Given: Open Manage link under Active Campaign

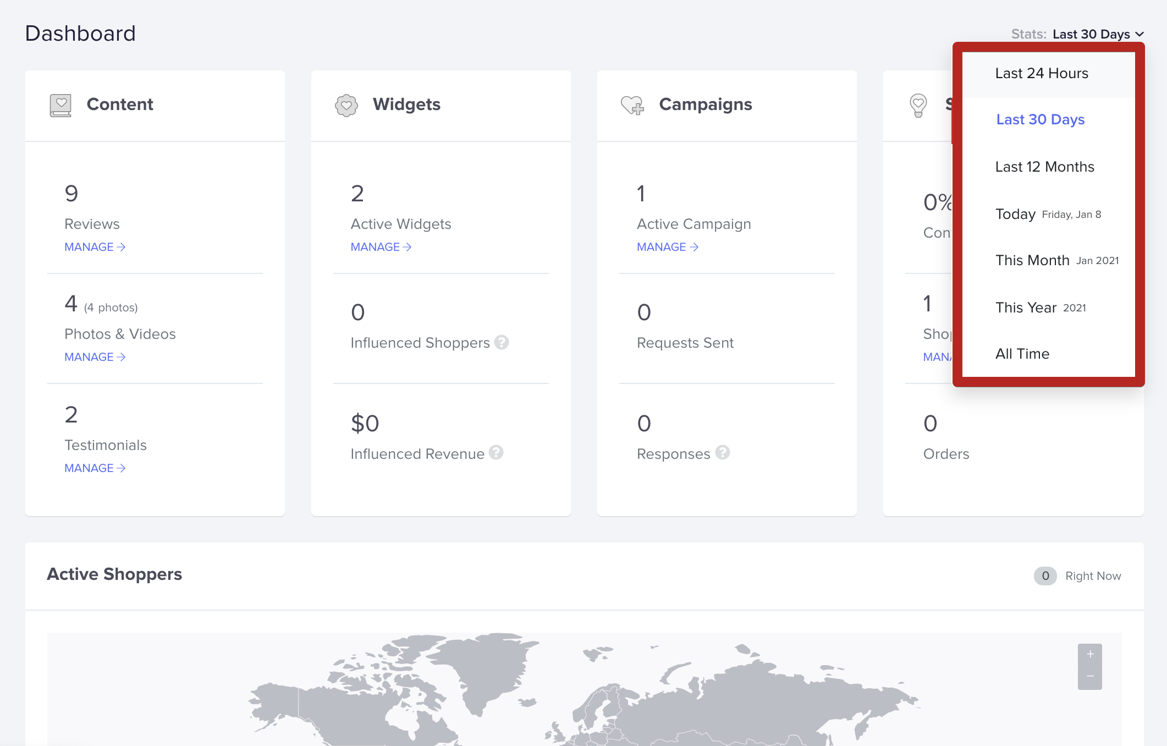Looking at the screenshot, I should click(667, 247).
